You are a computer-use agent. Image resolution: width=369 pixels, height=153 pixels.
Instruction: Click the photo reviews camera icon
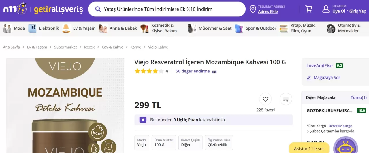point(214,71)
